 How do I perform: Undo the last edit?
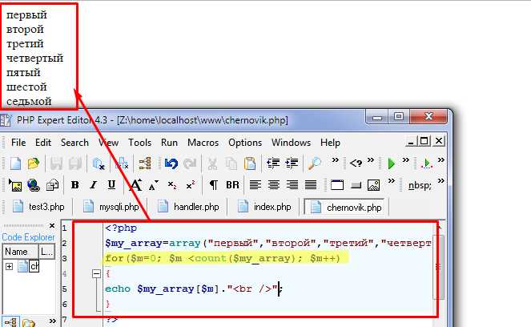pyautogui.click(x=171, y=163)
